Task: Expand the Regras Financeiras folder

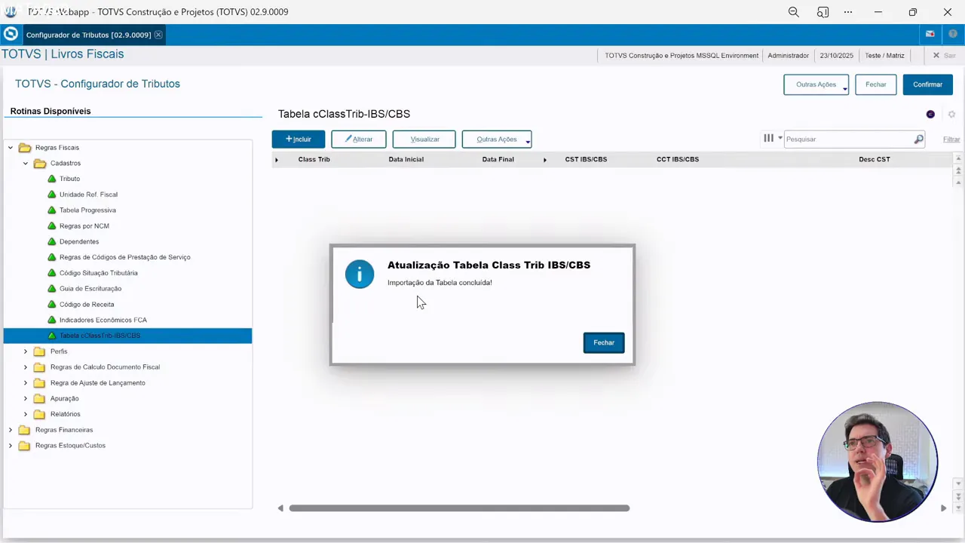Action: pyautogui.click(x=11, y=430)
